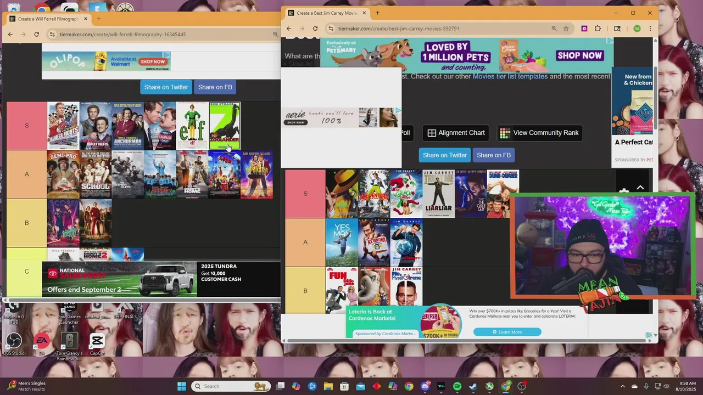Viewport: 703px width, 395px height.
Task: Open the Men's Singles widget on taskbar
Action: coord(27,386)
